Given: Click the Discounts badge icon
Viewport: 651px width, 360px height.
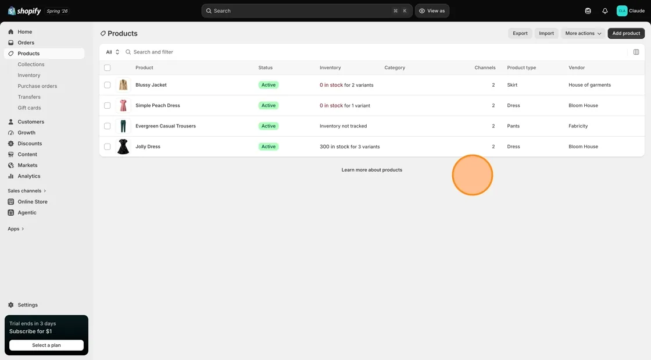Looking at the screenshot, I should [x=11, y=143].
